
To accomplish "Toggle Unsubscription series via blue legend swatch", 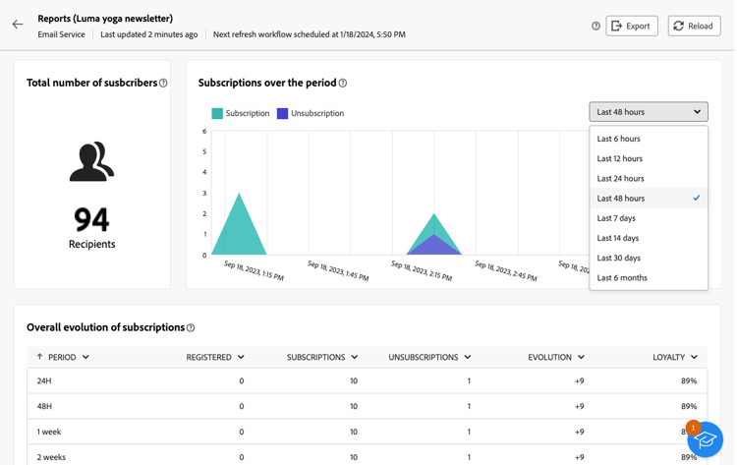I will (x=282, y=113).
